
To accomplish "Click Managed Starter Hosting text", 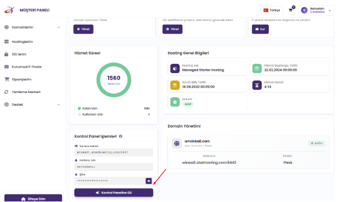I will point(203,70).
